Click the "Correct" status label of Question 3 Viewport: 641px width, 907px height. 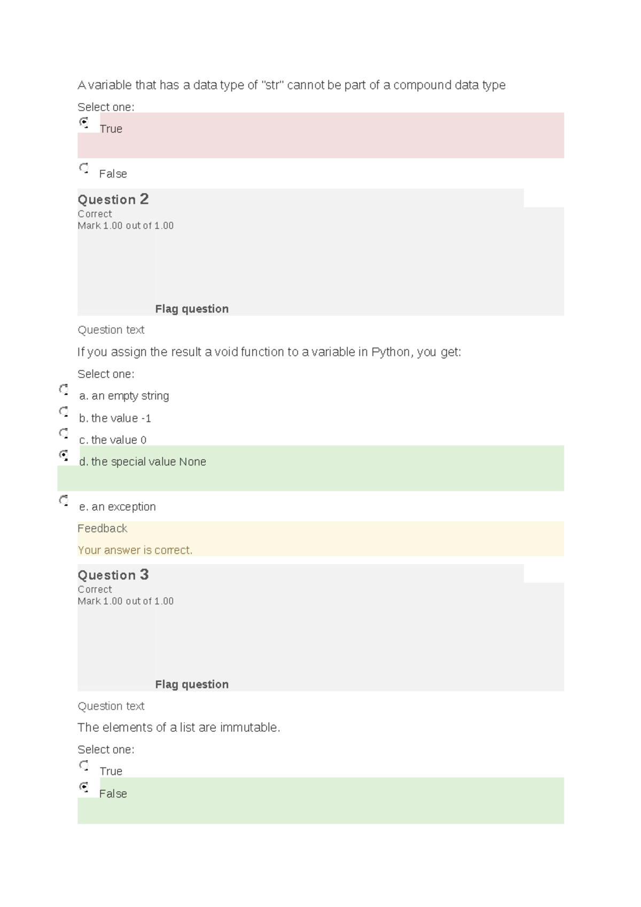coord(95,590)
